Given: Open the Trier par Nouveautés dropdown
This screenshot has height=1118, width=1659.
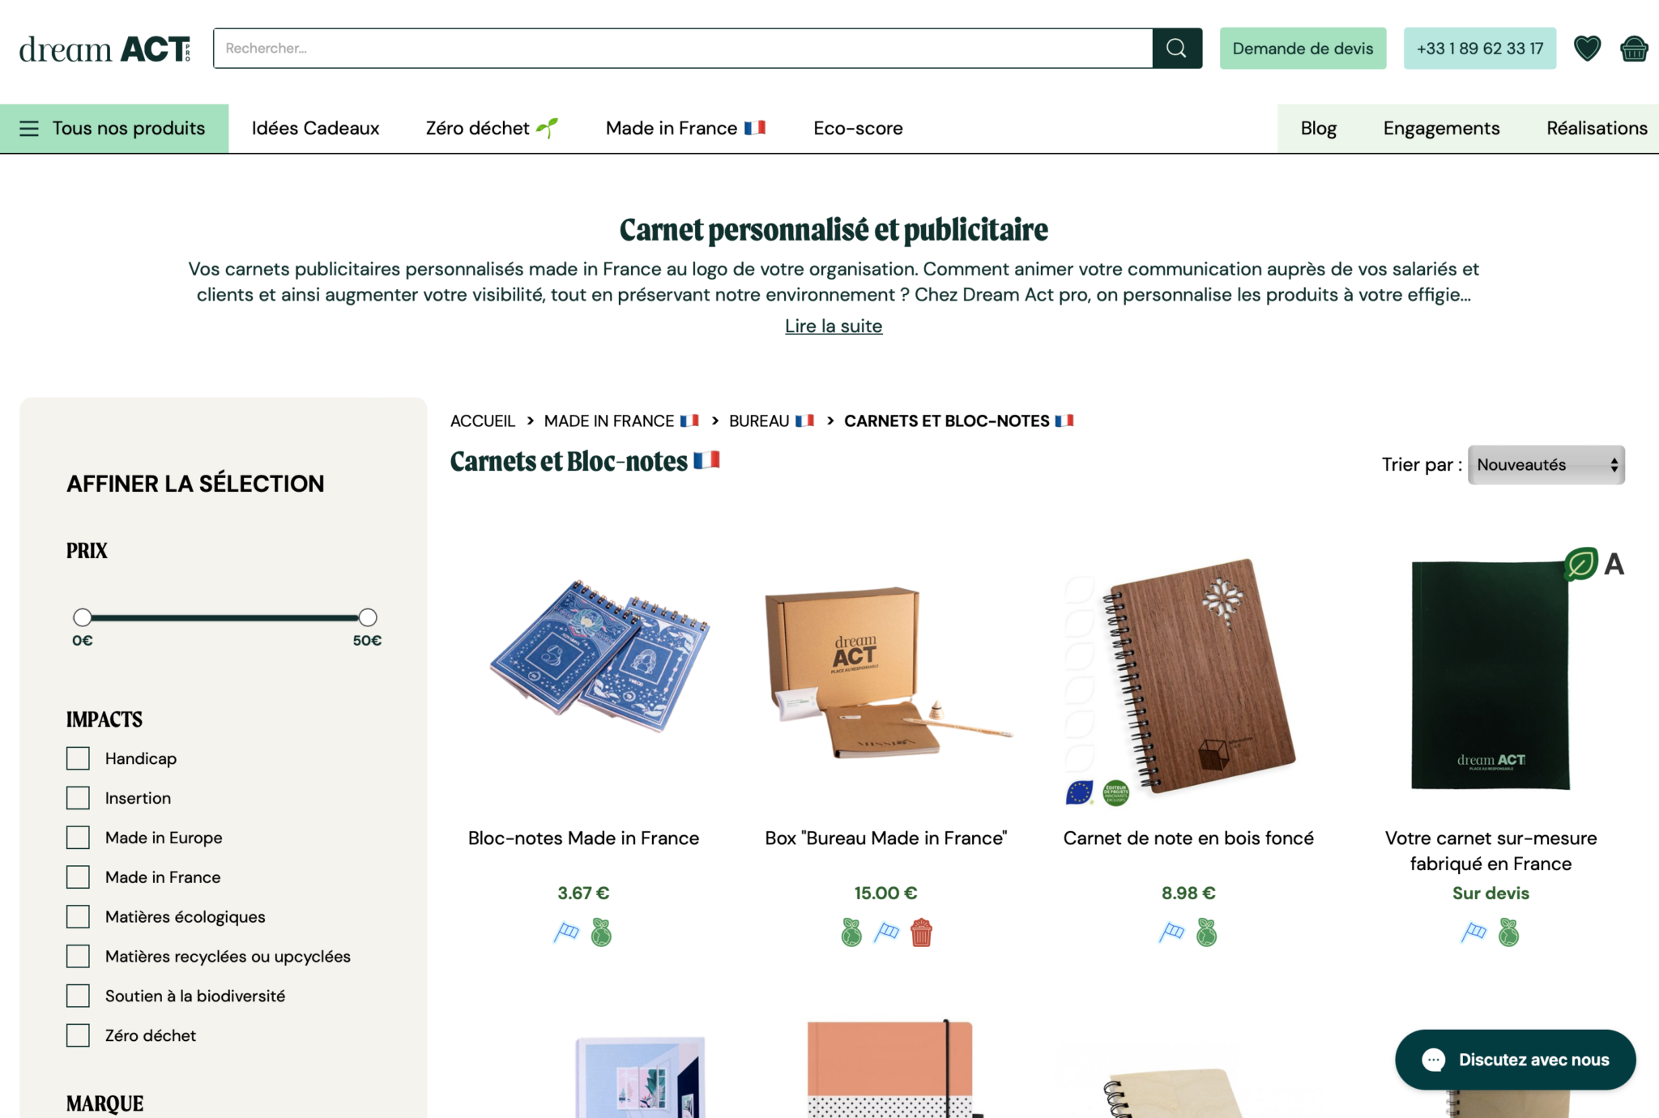Looking at the screenshot, I should point(1546,465).
